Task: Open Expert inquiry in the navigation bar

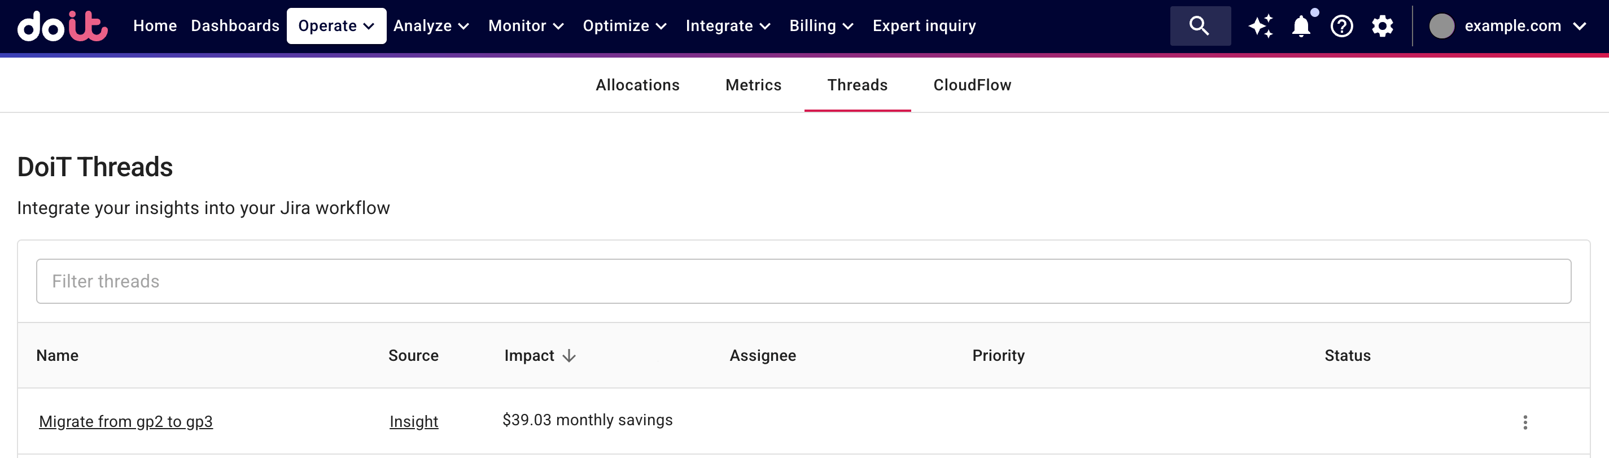Action: click(x=924, y=26)
